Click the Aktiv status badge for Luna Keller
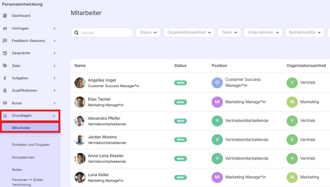This screenshot has width=330, height=187. (x=180, y=177)
